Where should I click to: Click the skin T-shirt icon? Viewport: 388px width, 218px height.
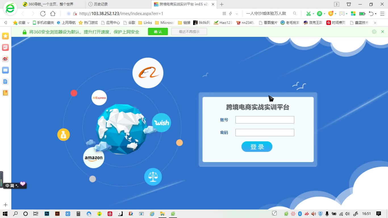349,4
